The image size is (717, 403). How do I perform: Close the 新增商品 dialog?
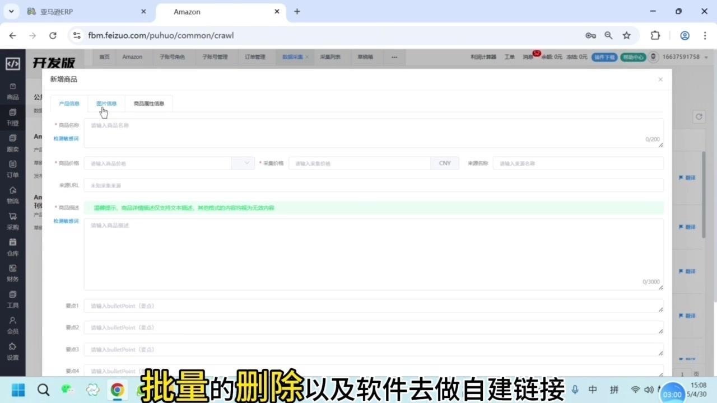(660, 79)
